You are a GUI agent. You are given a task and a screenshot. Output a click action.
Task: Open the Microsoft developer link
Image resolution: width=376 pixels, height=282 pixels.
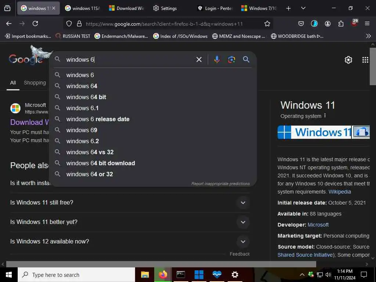click(318, 225)
